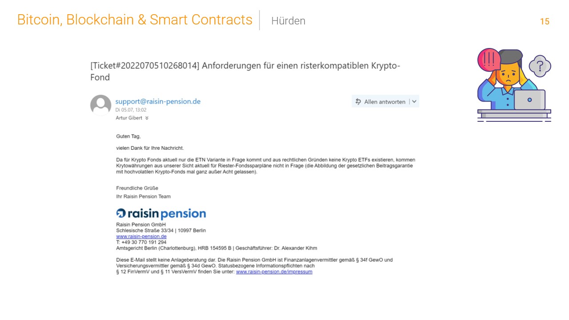
Task: Open the raisin-pension.de/impressum link
Action: [x=274, y=272]
